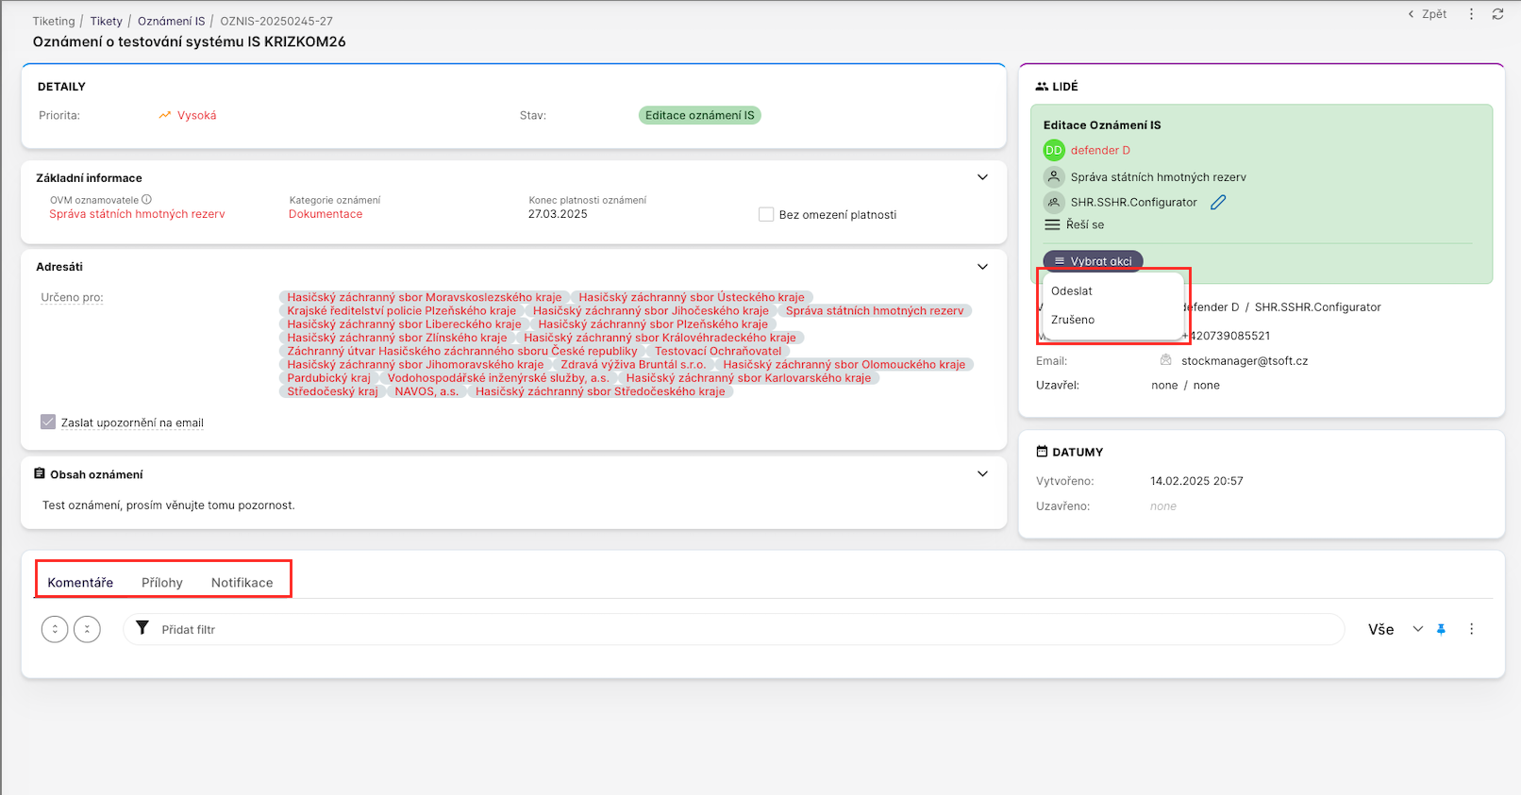The height and width of the screenshot is (795, 1521).
Task: Open the comments three-dot options menu
Action: pos(1471,629)
